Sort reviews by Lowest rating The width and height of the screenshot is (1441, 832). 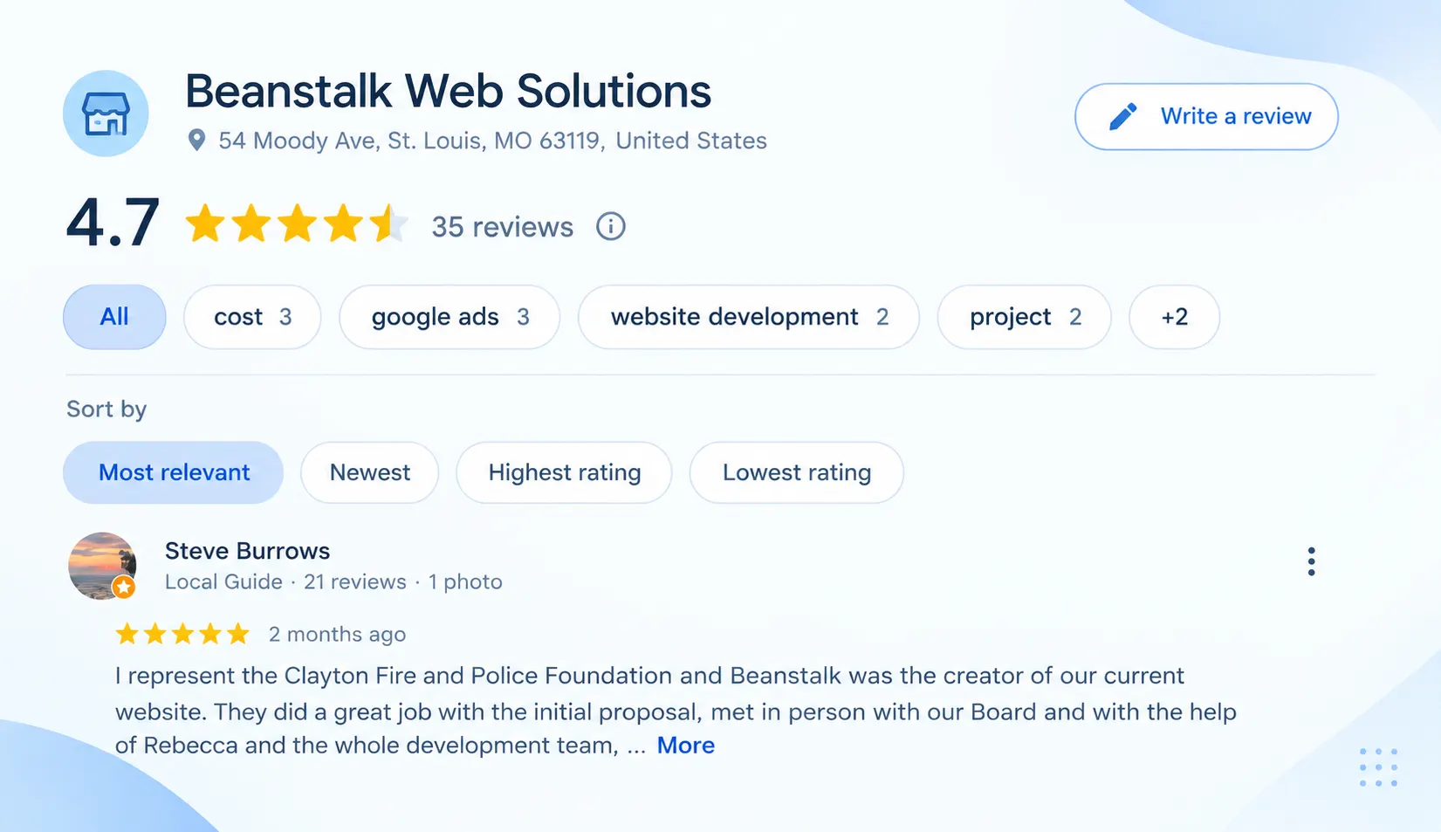[797, 472]
